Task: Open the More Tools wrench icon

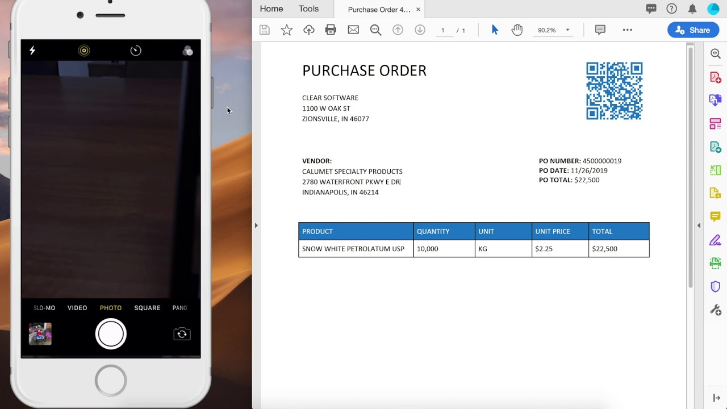Action: point(716,310)
